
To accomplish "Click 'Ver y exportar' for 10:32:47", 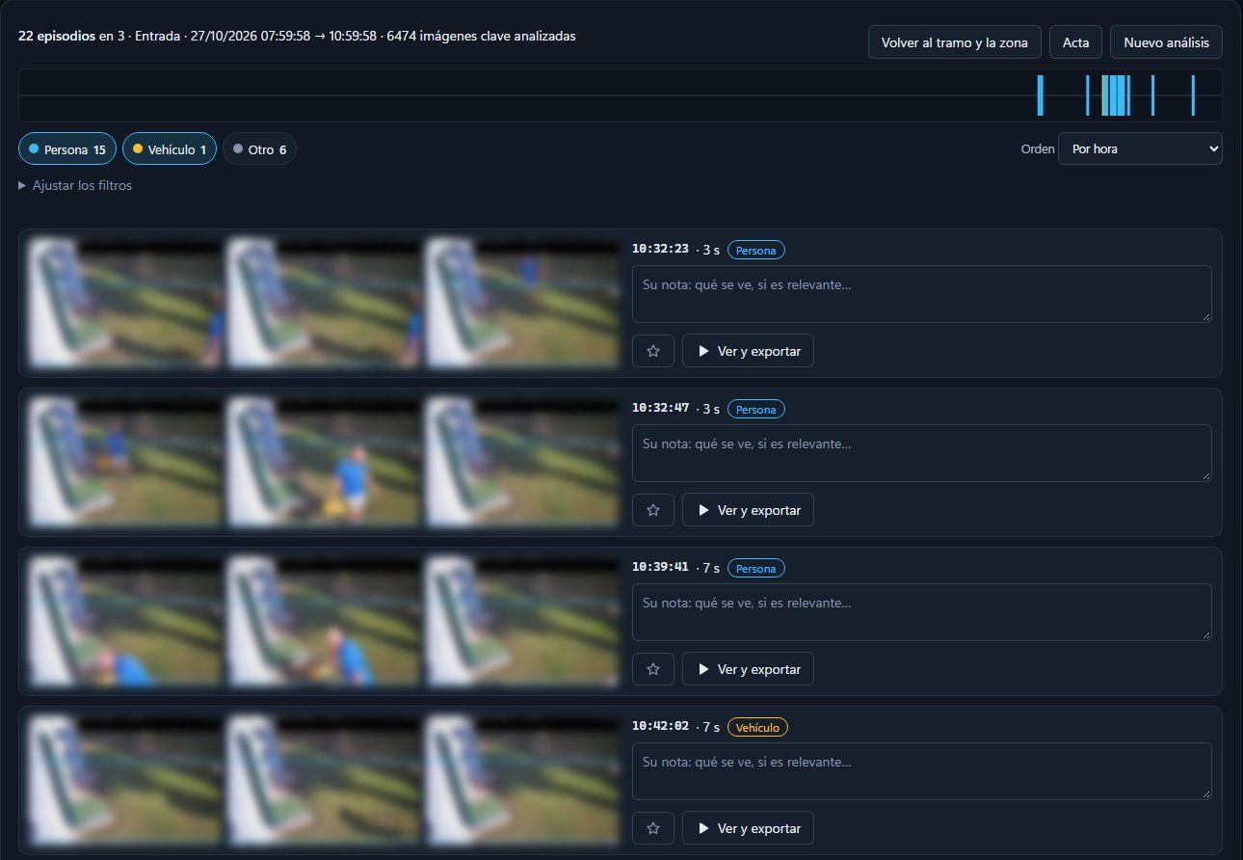I will (x=748, y=510).
